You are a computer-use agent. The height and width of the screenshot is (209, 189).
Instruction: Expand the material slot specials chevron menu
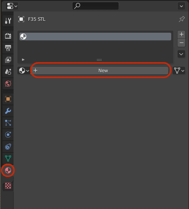181,54
